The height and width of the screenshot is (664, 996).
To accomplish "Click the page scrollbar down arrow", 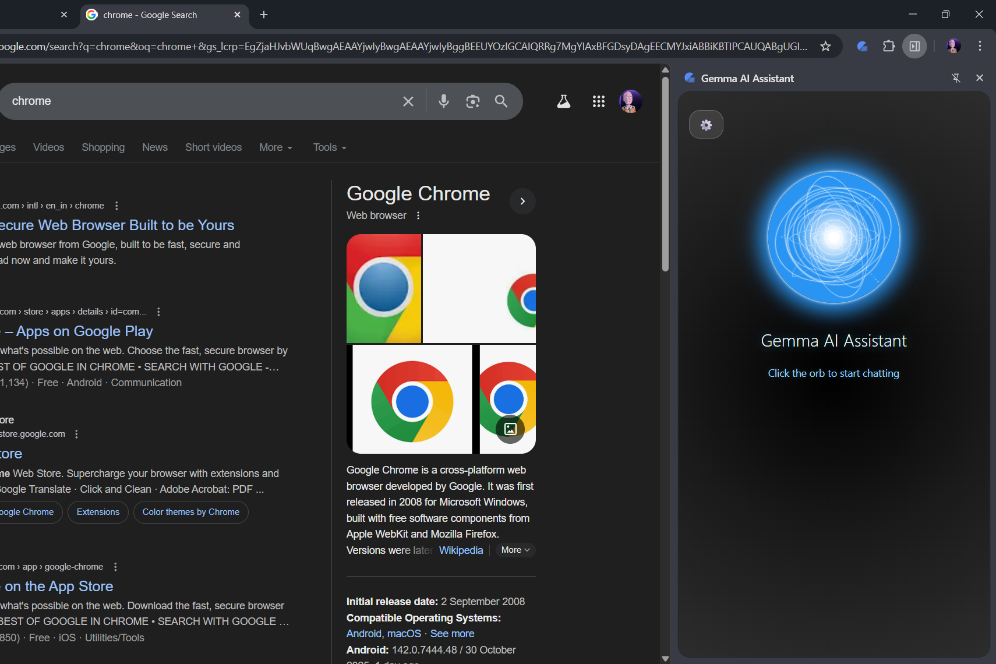I will (x=665, y=659).
